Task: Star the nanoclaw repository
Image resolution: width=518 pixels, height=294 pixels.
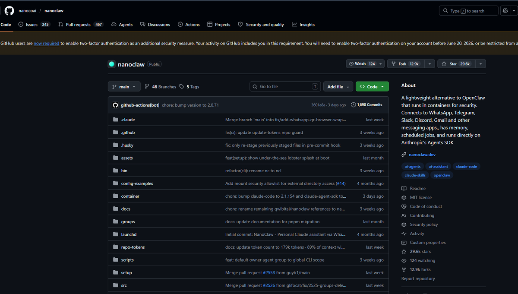Action: click(x=457, y=64)
